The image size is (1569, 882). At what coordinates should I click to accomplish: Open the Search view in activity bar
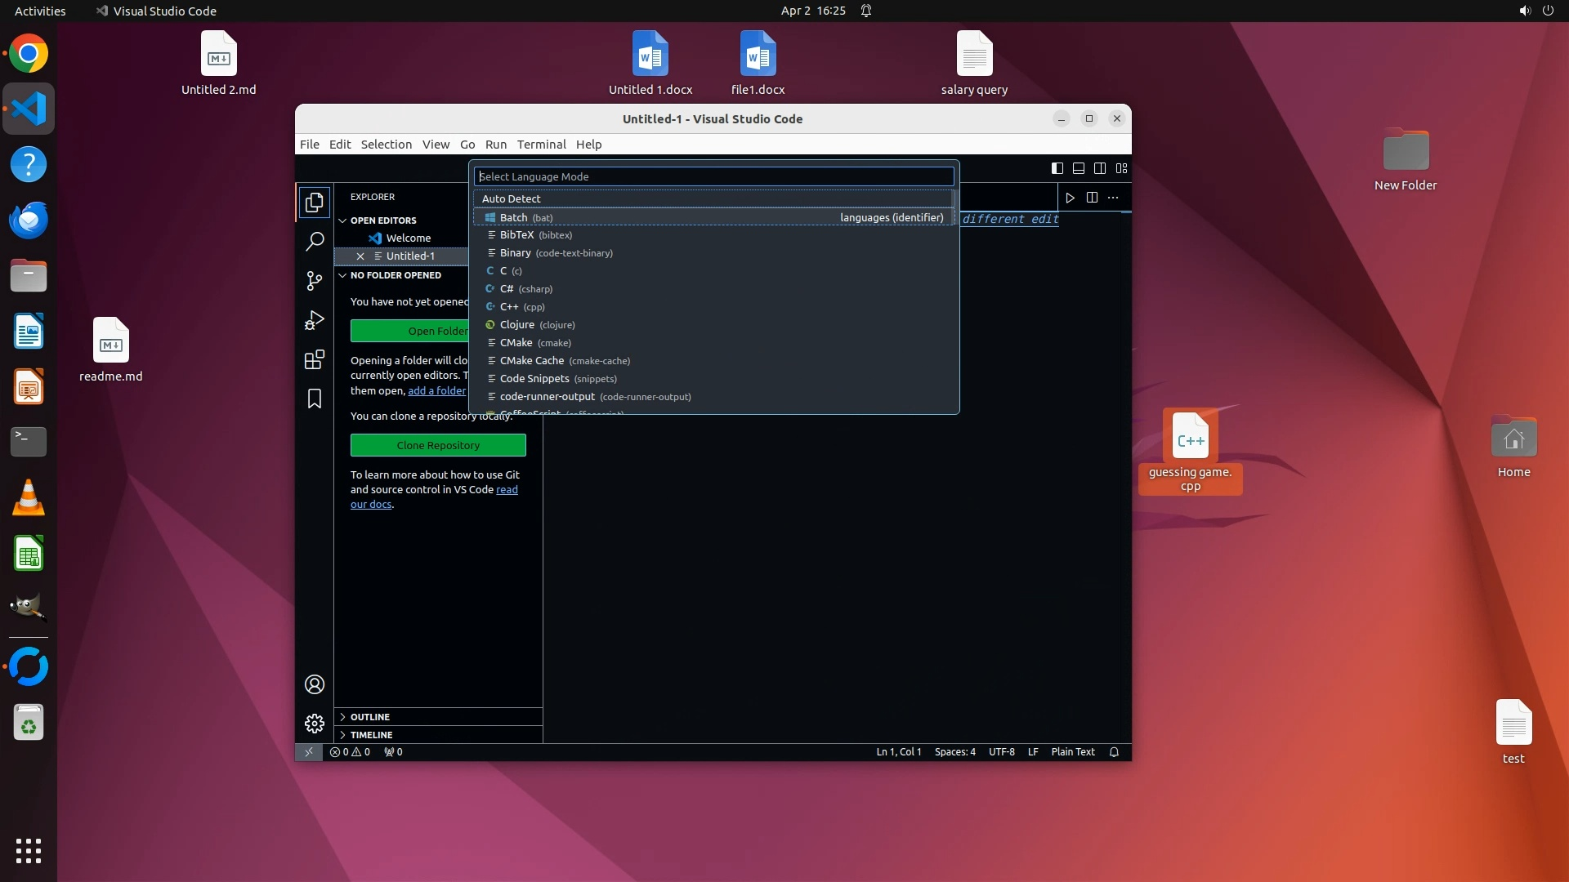pyautogui.click(x=315, y=242)
